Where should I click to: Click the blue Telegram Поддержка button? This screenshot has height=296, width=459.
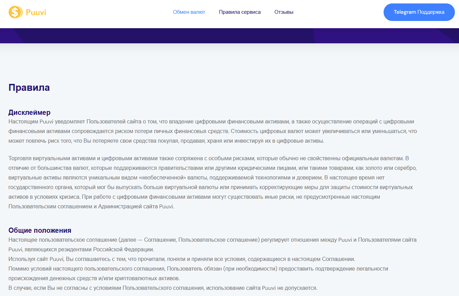[x=419, y=12]
